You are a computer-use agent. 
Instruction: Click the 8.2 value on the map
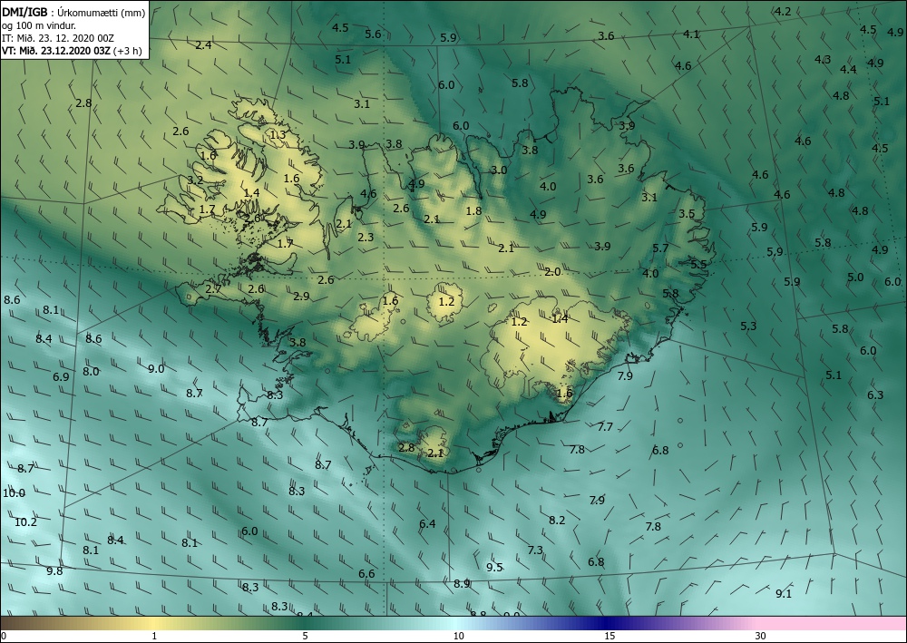click(557, 521)
